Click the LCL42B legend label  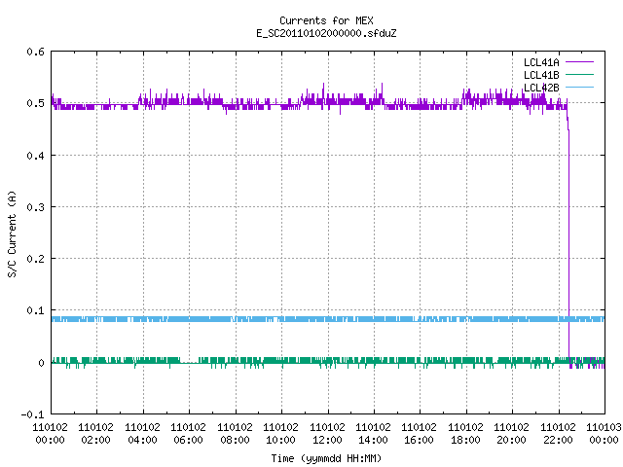click(x=541, y=88)
